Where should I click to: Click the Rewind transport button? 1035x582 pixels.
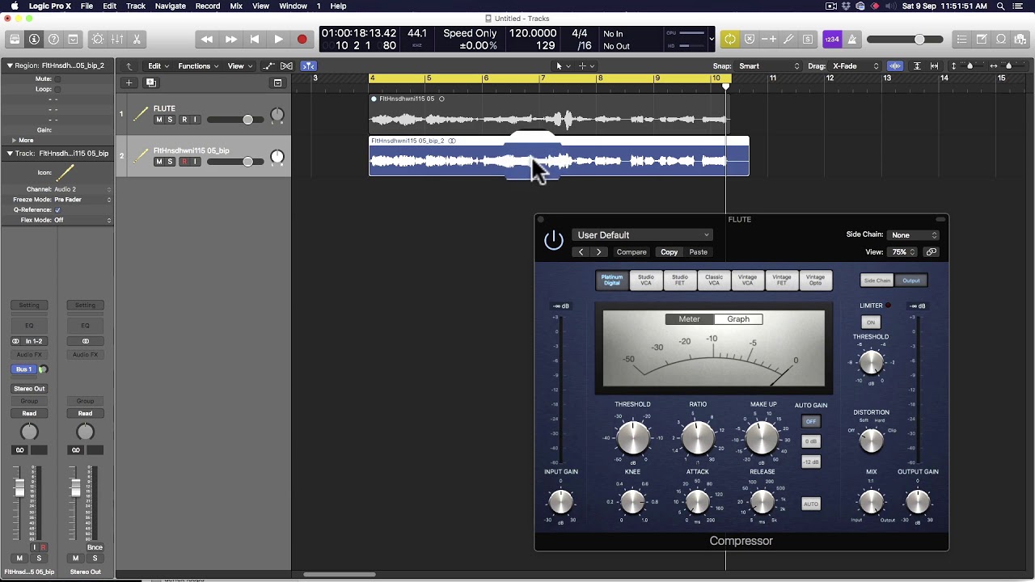207,39
